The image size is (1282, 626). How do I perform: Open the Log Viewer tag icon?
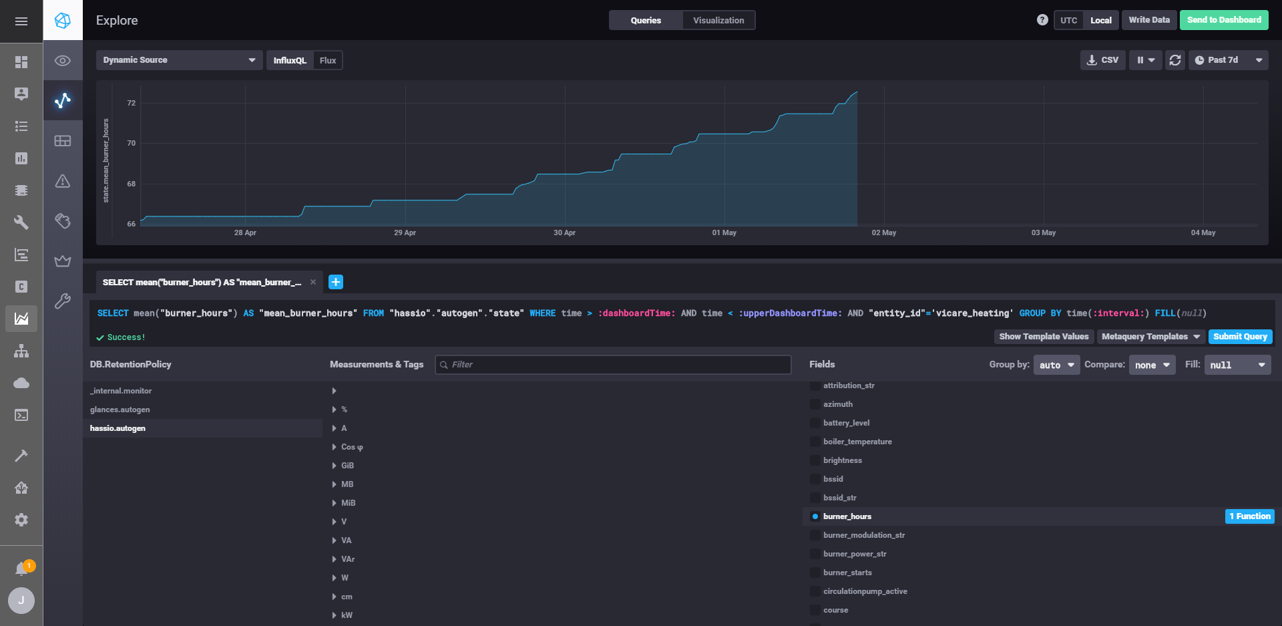(63, 221)
